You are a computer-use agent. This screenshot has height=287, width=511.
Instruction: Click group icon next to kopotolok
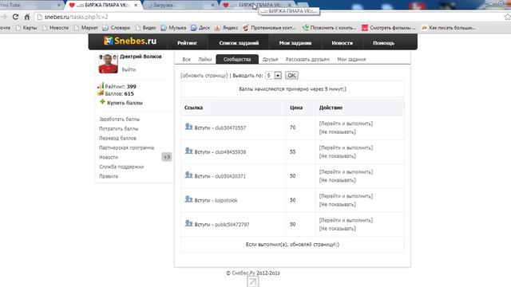coord(188,199)
